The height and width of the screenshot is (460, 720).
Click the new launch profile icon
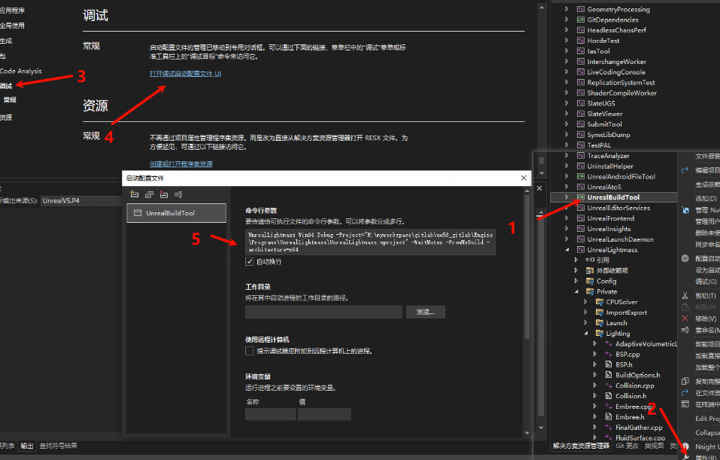click(134, 194)
